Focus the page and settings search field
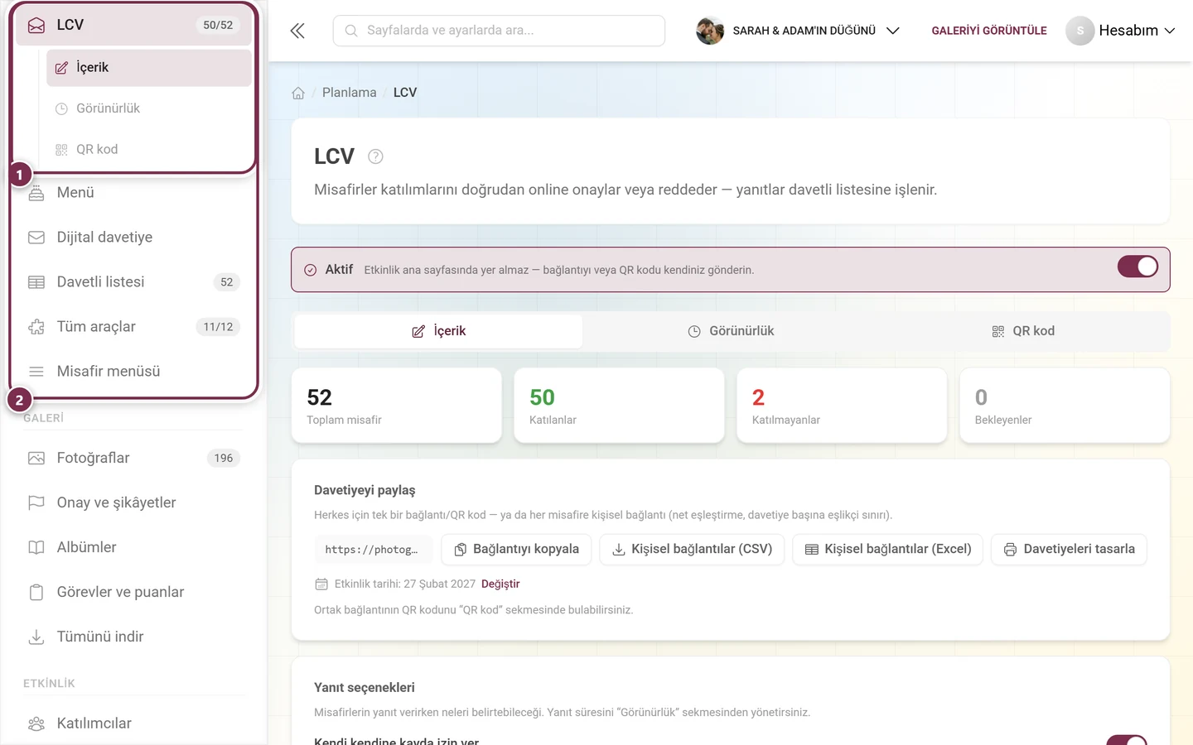The image size is (1193, 745). point(499,31)
